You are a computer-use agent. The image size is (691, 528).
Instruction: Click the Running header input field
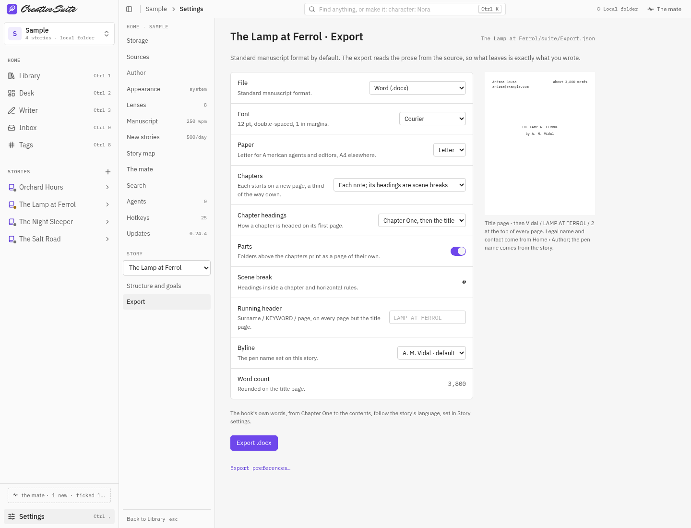click(x=428, y=317)
